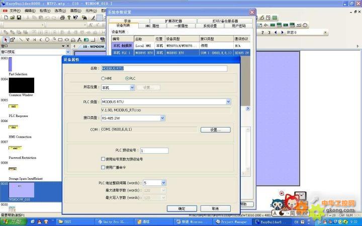Click next state right arrow in state toolbar
Image resolution: width=362 pixels, height=226 pixels.
point(282,33)
